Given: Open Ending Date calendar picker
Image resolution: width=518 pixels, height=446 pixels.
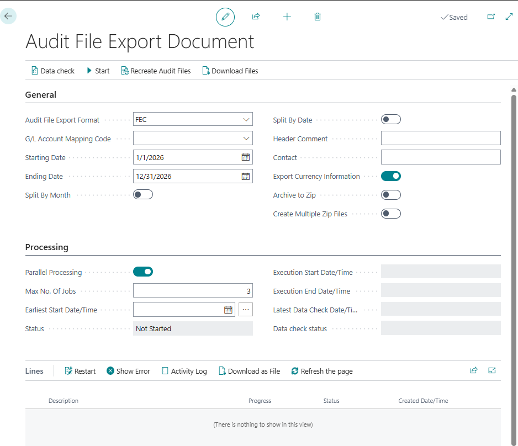Looking at the screenshot, I should (x=245, y=176).
